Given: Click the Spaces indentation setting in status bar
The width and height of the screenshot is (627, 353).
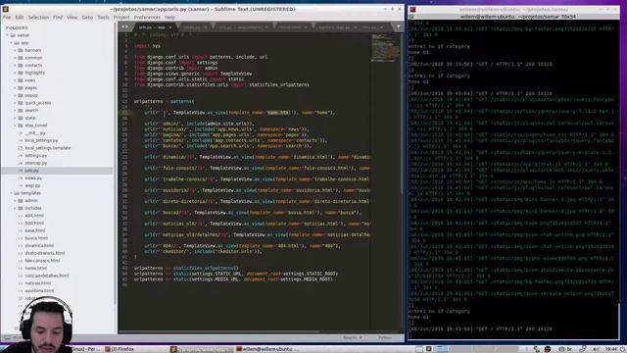Looking at the screenshot, I should (x=353, y=337).
